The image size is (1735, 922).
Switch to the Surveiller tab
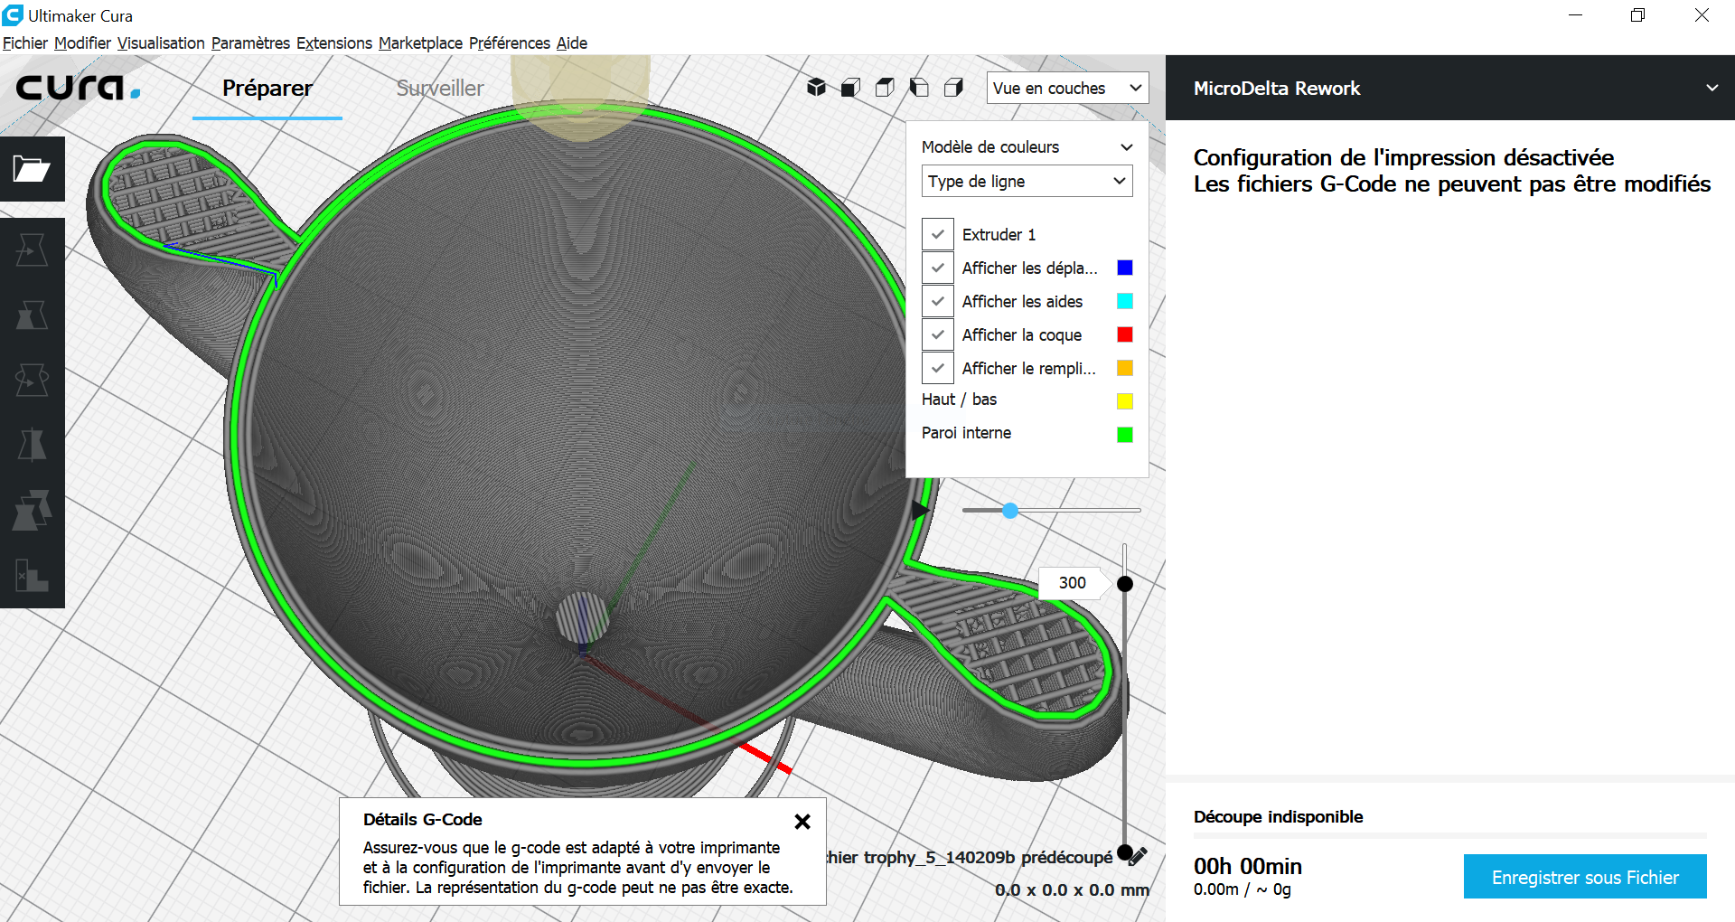tap(440, 89)
